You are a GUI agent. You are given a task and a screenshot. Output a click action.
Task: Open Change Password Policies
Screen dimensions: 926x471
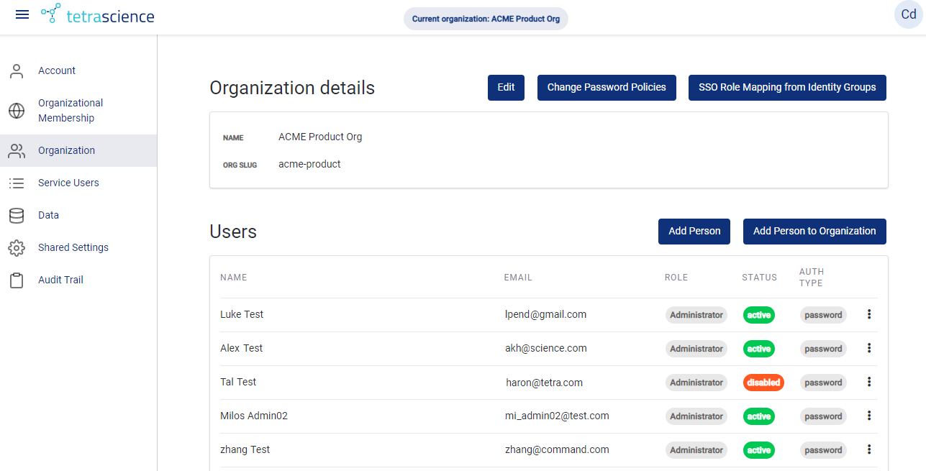click(x=607, y=87)
